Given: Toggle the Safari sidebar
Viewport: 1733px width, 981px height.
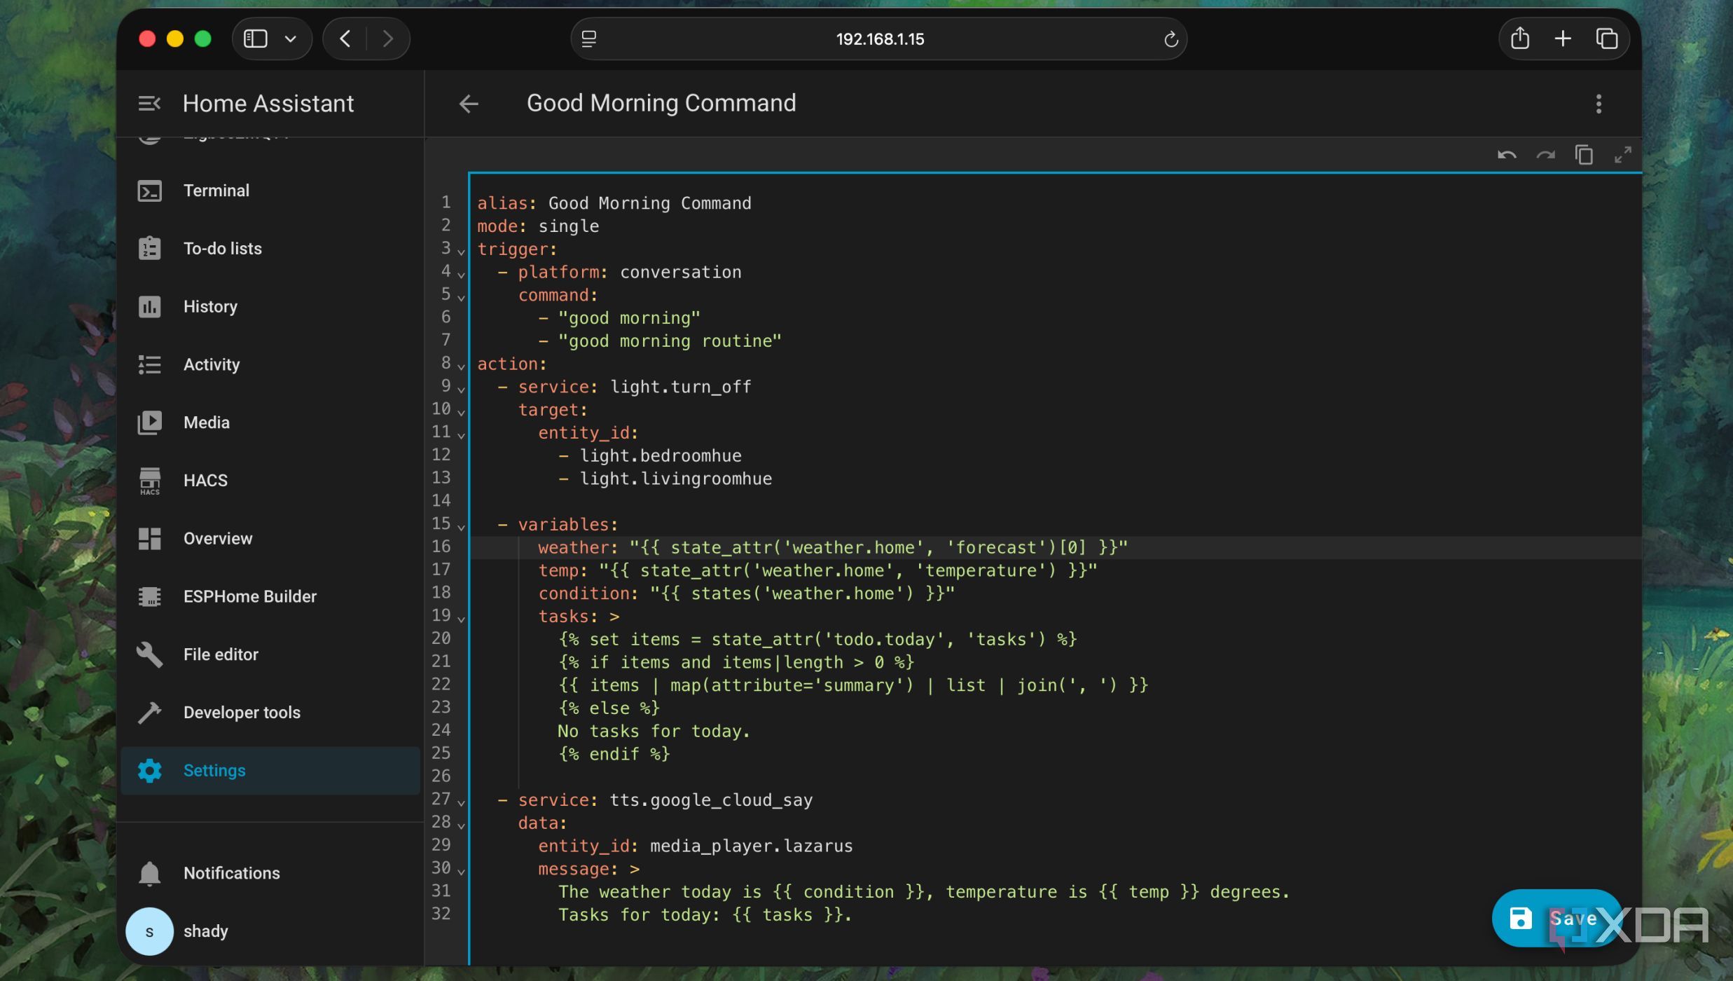Looking at the screenshot, I should point(256,39).
